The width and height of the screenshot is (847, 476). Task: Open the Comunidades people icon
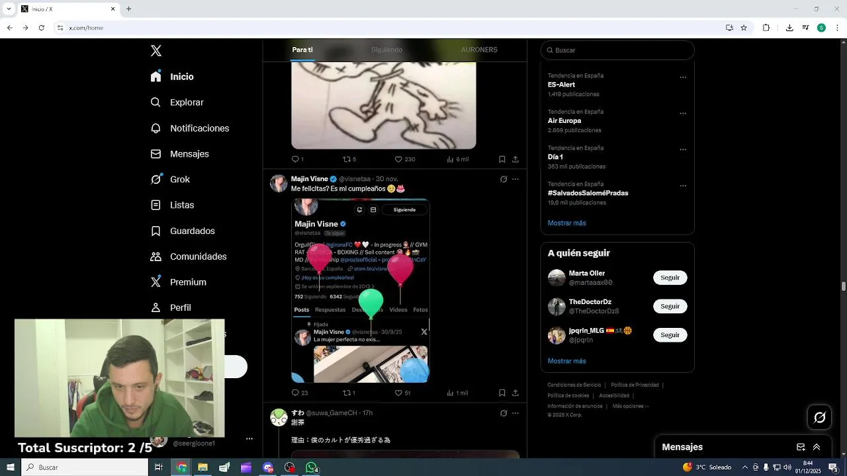click(x=156, y=257)
